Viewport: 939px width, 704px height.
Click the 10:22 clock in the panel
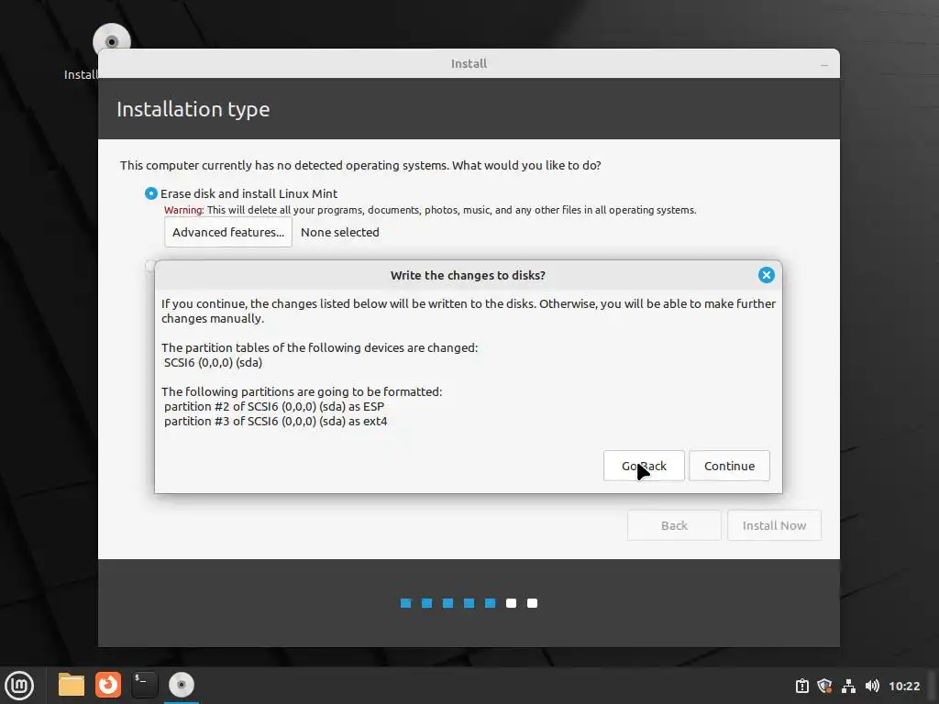pos(904,686)
